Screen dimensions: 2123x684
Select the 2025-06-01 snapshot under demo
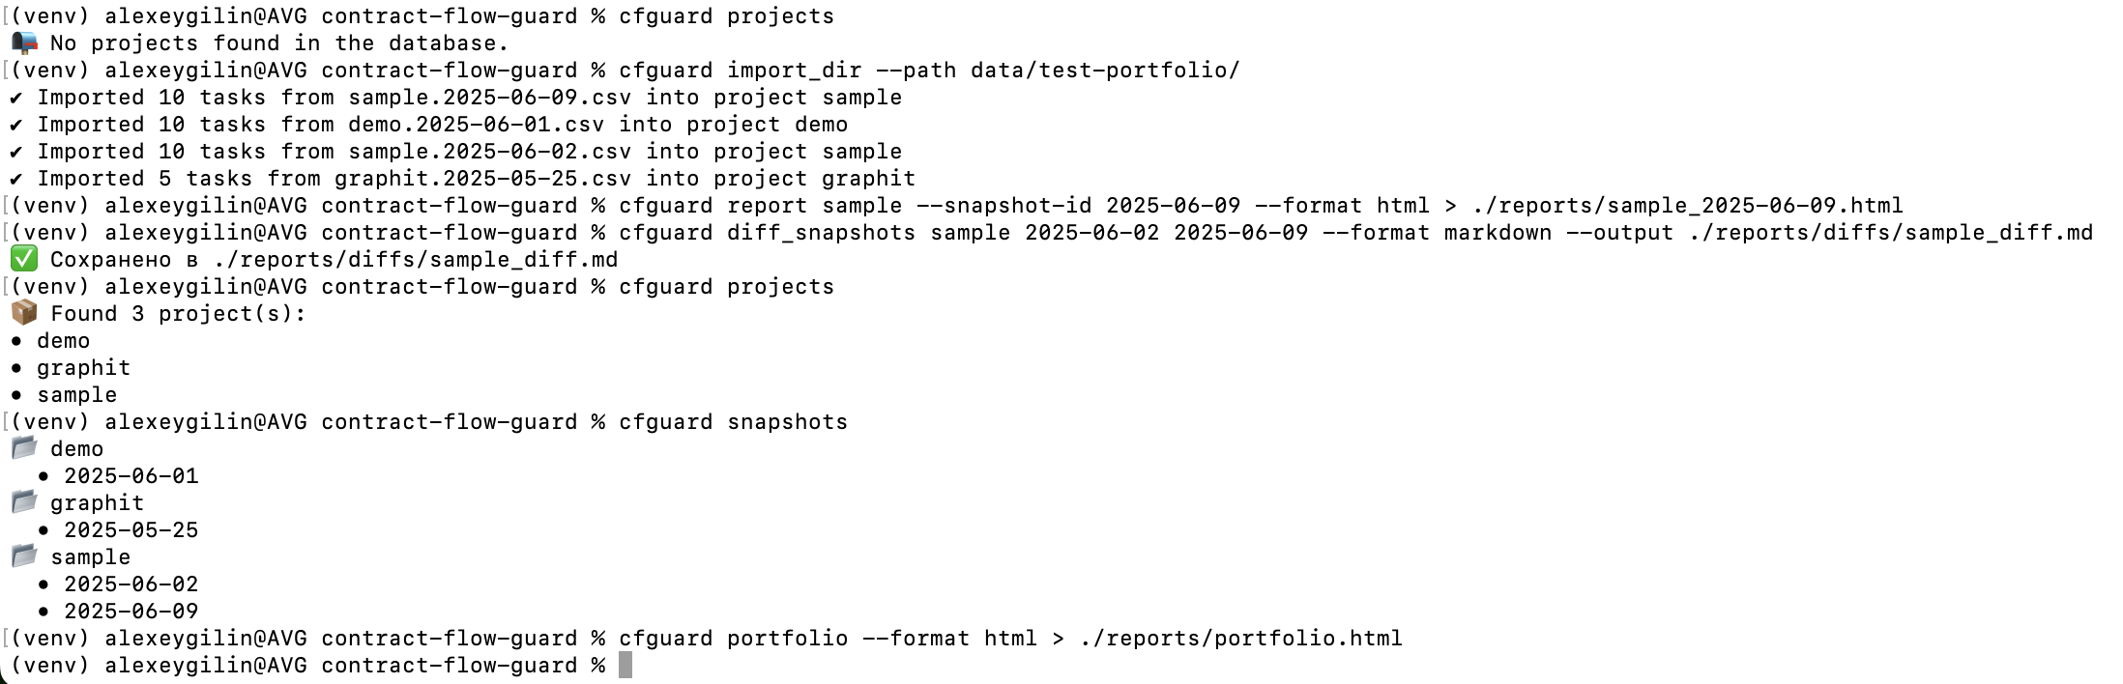coord(131,476)
